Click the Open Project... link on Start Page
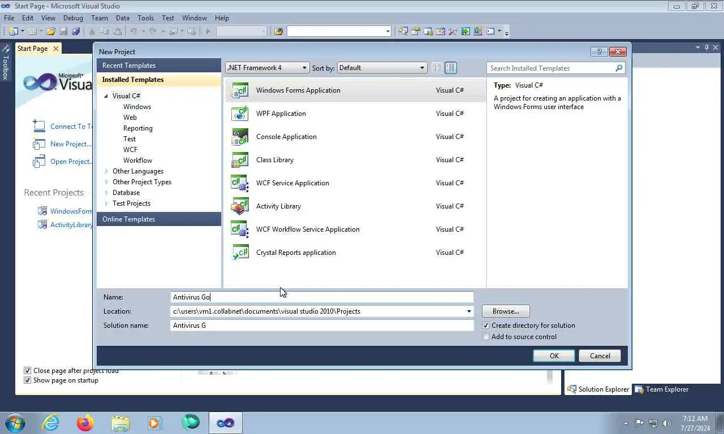724x434 pixels. pyautogui.click(x=71, y=162)
